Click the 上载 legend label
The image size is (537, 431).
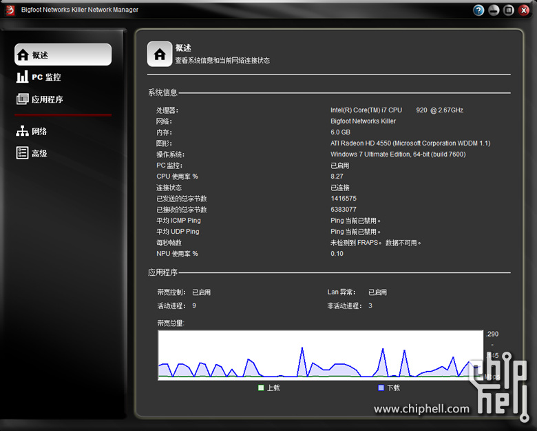[x=273, y=388]
